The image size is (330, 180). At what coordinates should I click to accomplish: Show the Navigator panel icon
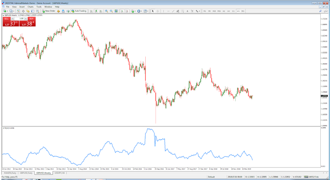tap(28, 11)
